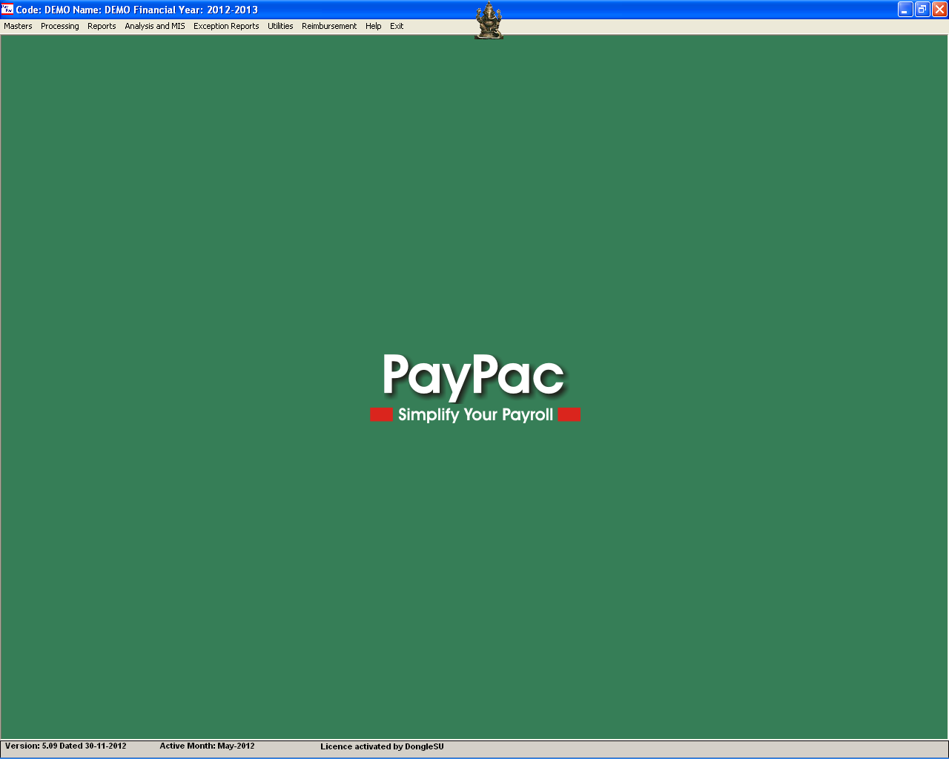Open the Analysis and MIS menu

pyautogui.click(x=155, y=26)
